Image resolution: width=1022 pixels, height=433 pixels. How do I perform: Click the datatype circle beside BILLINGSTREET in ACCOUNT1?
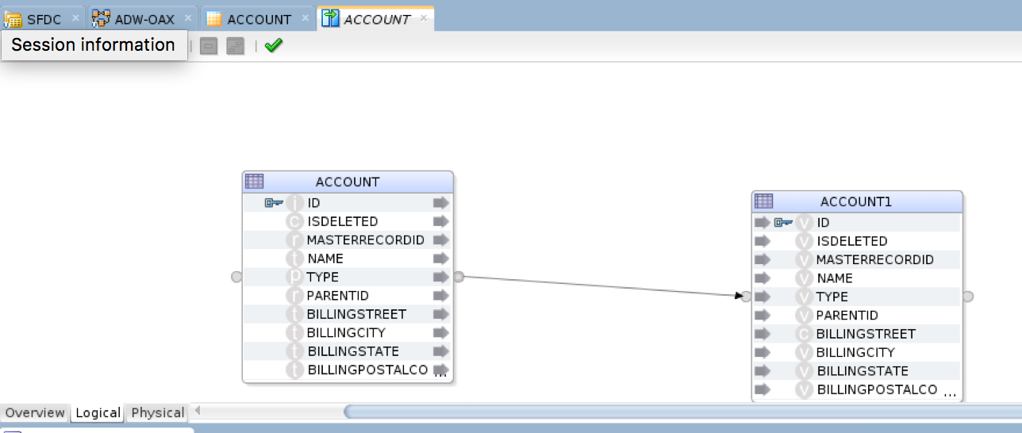pyautogui.click(x=804, y=335)
